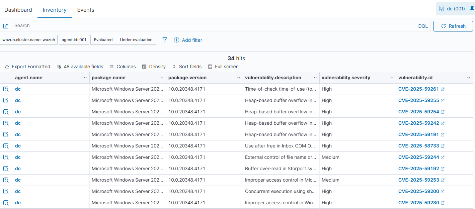The width and height of the screenshot is (475, 209).
Task: Open the external link icon for CVE-2025-59230
Action: pyautogui.click(x=443, y=203)
